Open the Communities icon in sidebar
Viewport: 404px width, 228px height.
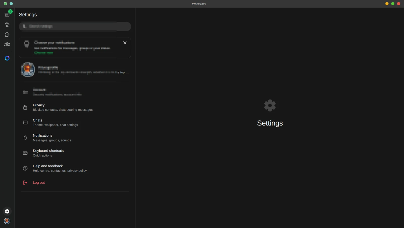point(7,44)
